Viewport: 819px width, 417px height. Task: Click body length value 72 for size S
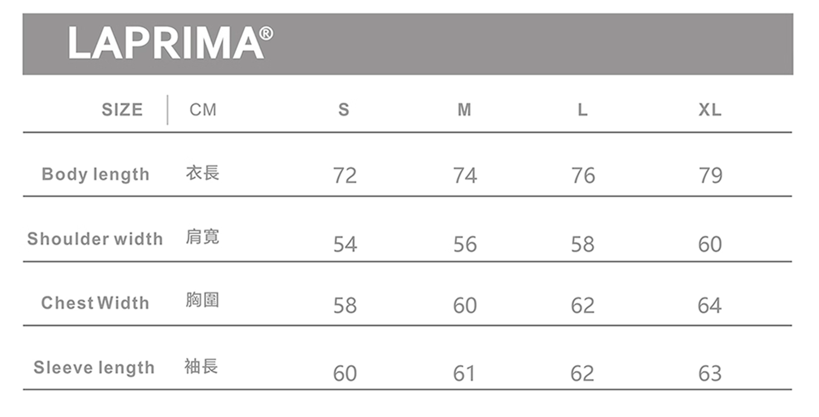(x=345, y=176)
